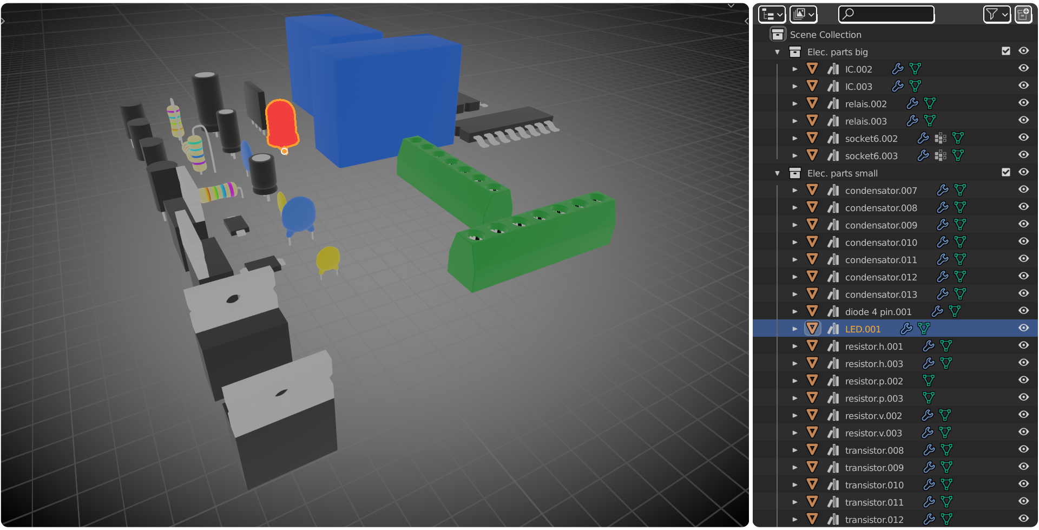Collapse the Elec. parts big collection
The height and width of the screenshot is (530, 1039).
click(778, 52)
